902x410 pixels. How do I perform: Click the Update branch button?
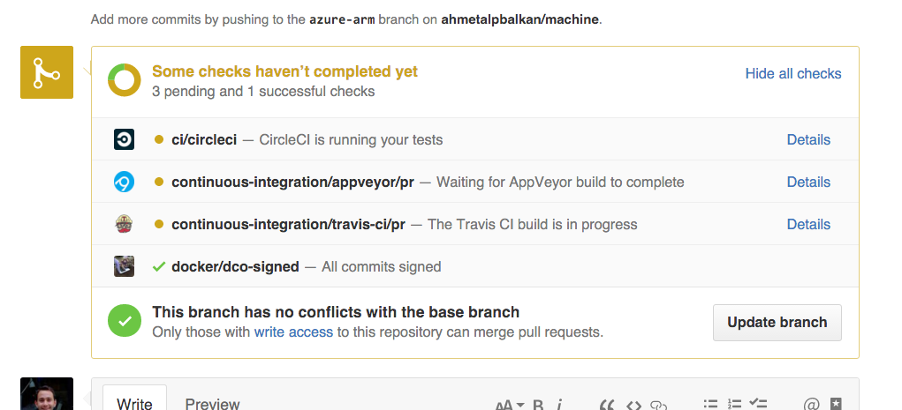click(777, 322)
